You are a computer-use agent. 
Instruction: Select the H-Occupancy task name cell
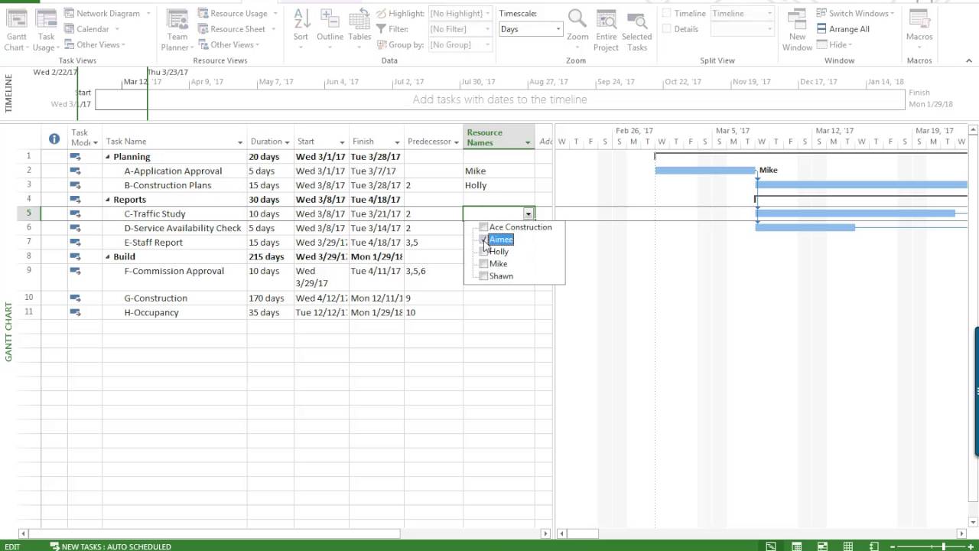tap(174, 312)
